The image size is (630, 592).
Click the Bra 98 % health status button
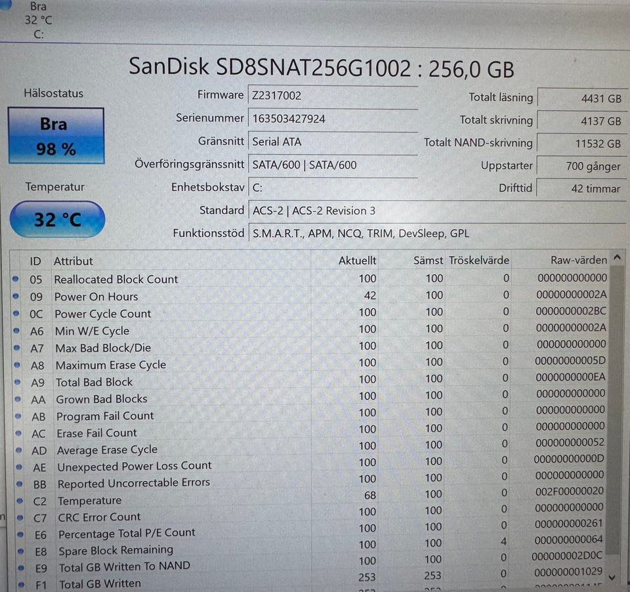[x=56, y=135]
